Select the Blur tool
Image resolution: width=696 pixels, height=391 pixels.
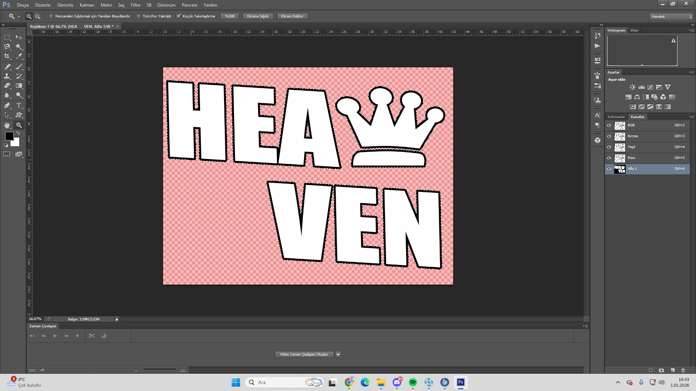pyautogui.click(x=7, y=95)
